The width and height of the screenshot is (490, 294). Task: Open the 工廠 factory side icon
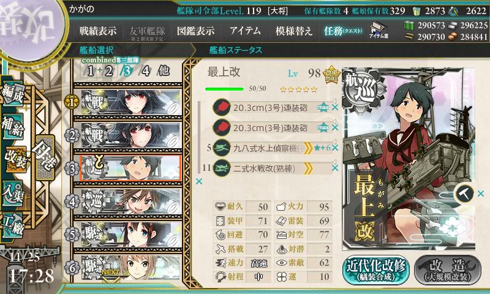point(13,225)
